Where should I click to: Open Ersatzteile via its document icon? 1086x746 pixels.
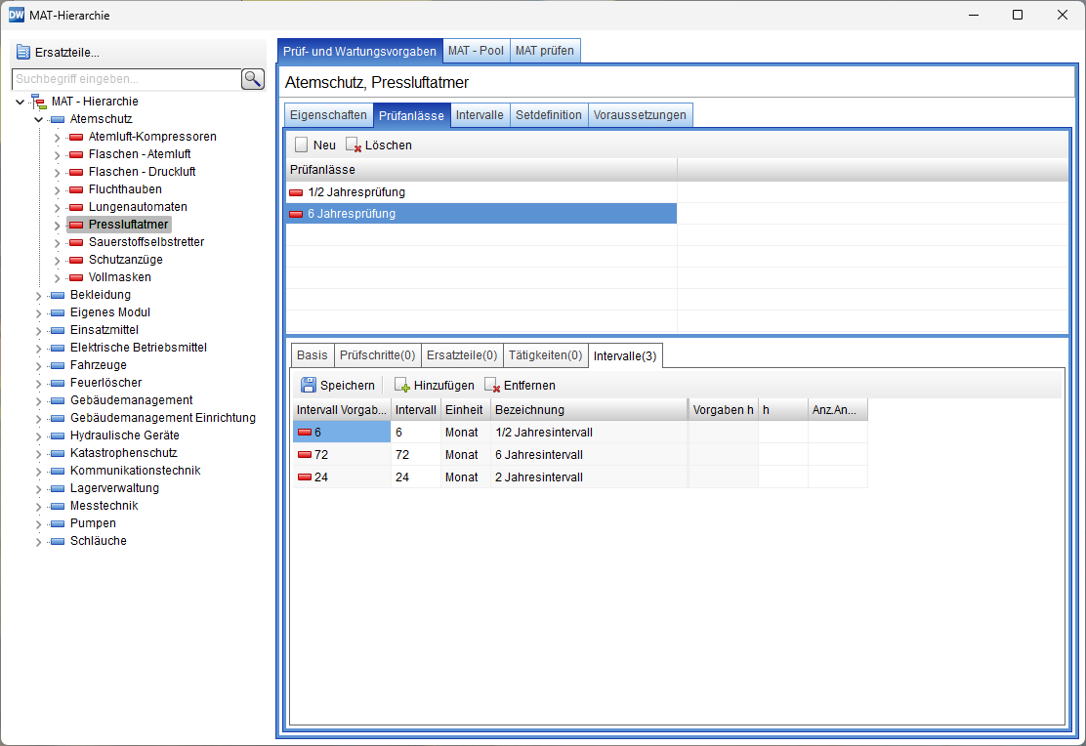coord(23,53)
